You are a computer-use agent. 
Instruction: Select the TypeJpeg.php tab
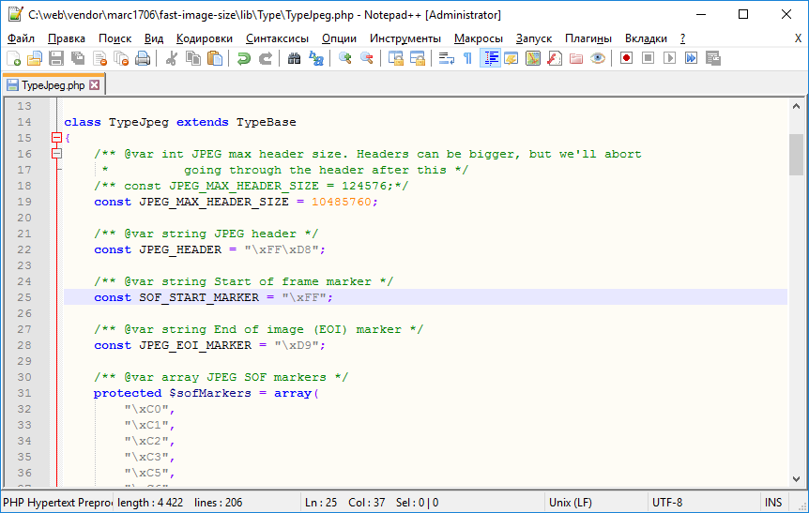click(53, 85)
